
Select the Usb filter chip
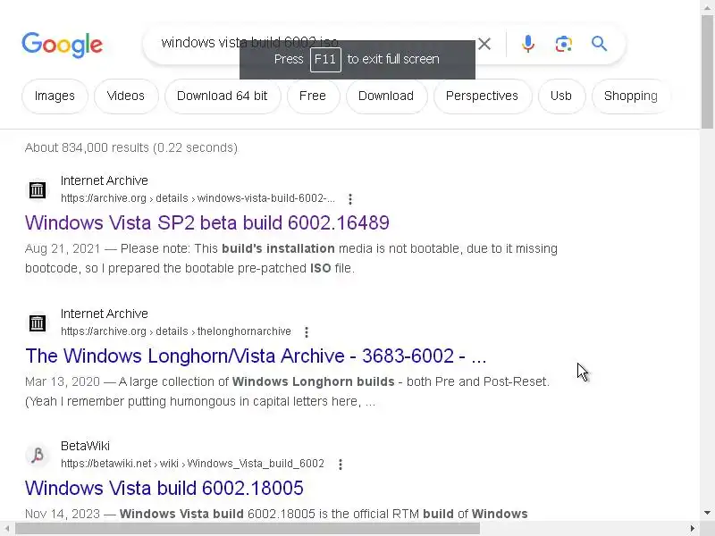[561, 96]
